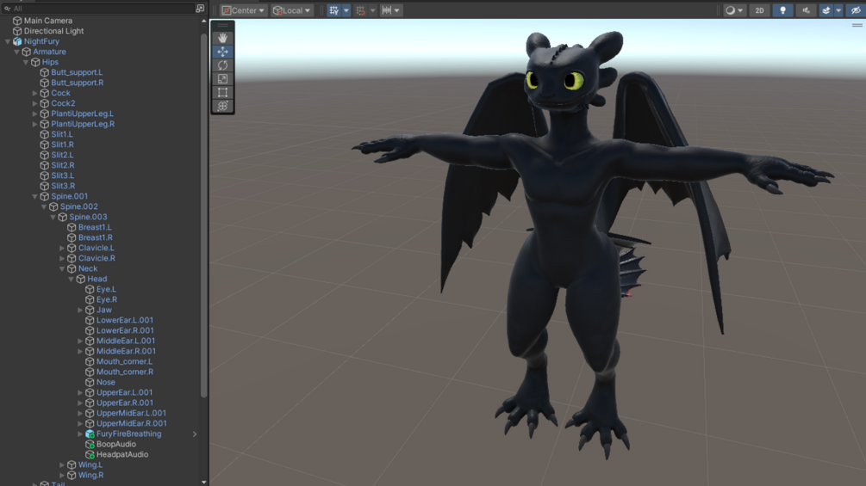866x486 pixels.
Task: Select HeadpatAudio object icon
Action: pyautogui.click(x=90, y=454)
